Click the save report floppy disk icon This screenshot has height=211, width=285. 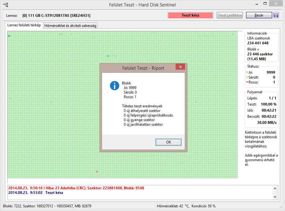click(276, 15)
